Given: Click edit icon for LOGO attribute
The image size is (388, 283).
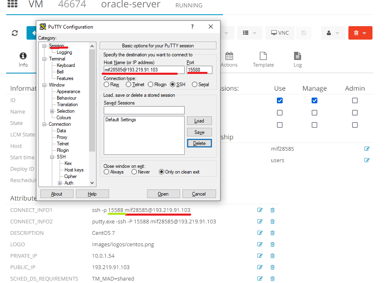Looking at the screenshot, I should coord(260,244).
